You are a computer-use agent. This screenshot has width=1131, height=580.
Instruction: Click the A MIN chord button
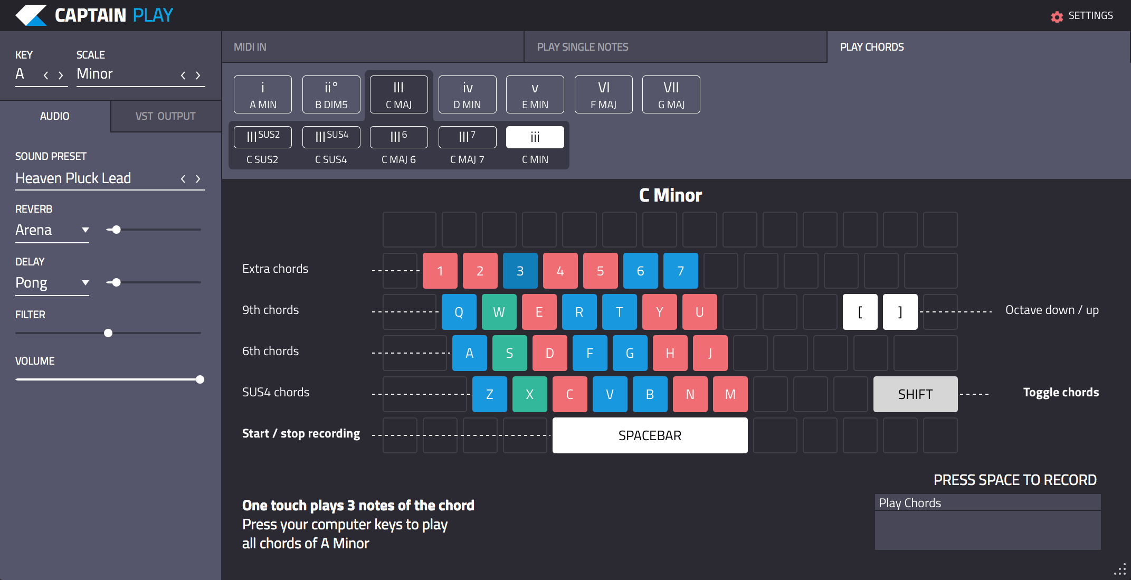click(x=263, y=94)
